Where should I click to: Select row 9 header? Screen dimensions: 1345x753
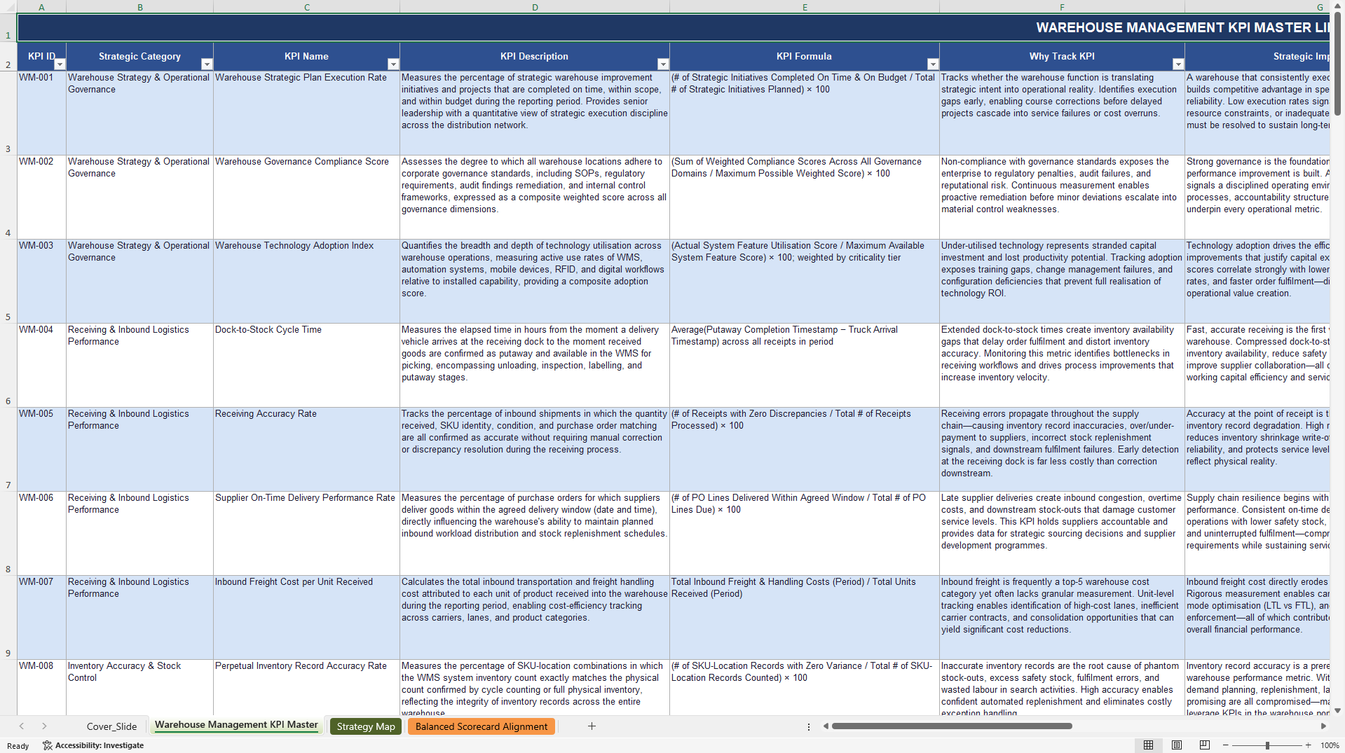click(8, 617)
